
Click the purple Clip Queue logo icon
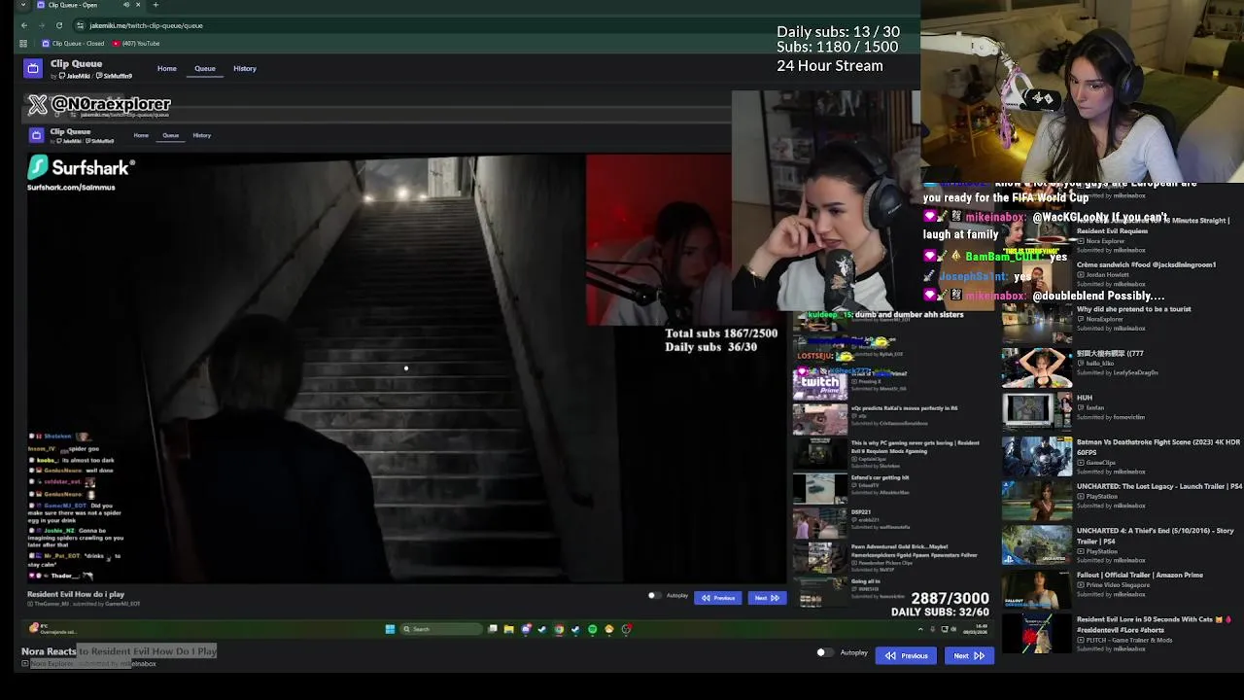[33, 68]
